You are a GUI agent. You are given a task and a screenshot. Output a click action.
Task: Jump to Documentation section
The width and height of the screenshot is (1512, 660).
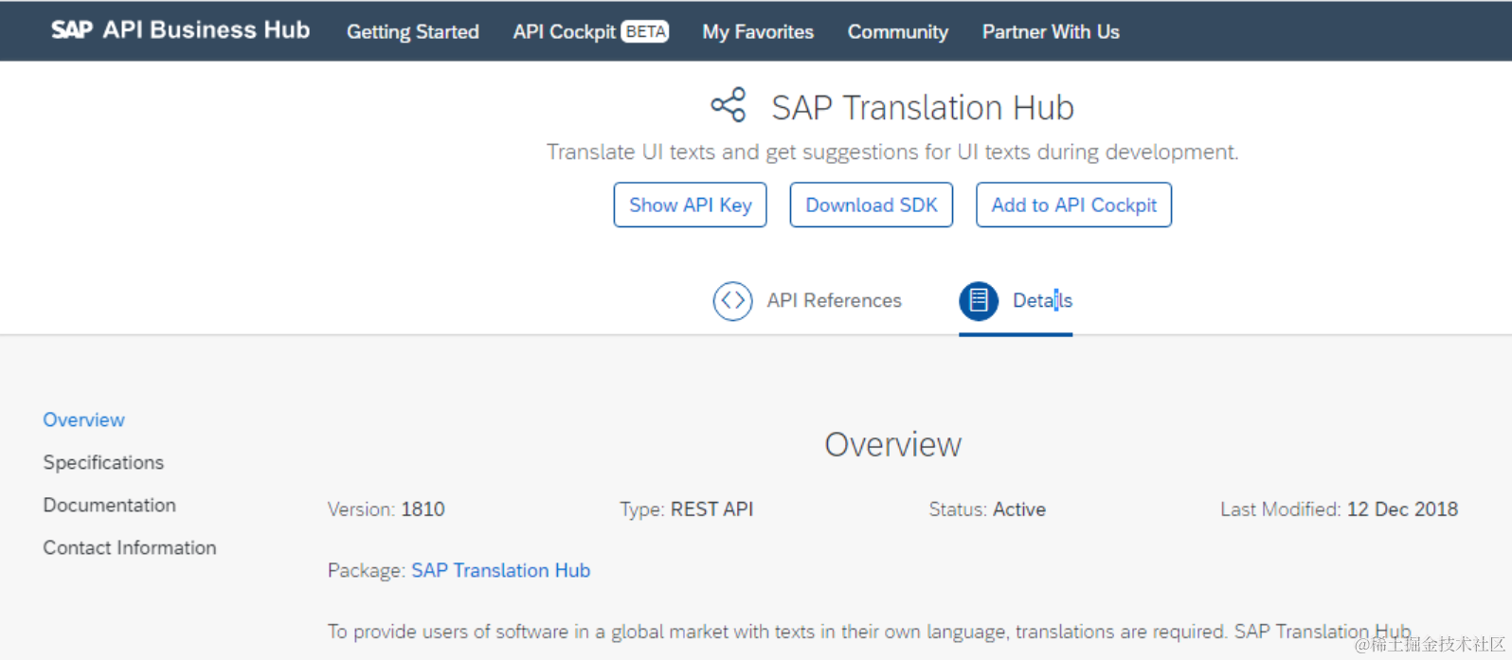[109, 505]
